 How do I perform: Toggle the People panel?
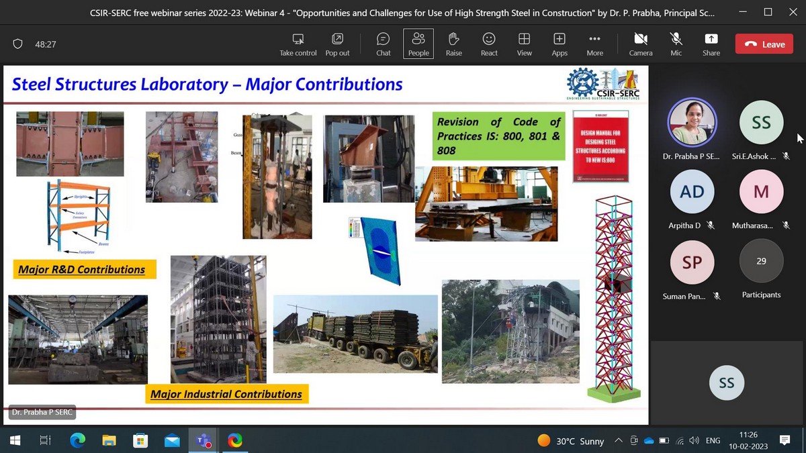[x=418, y=44]
